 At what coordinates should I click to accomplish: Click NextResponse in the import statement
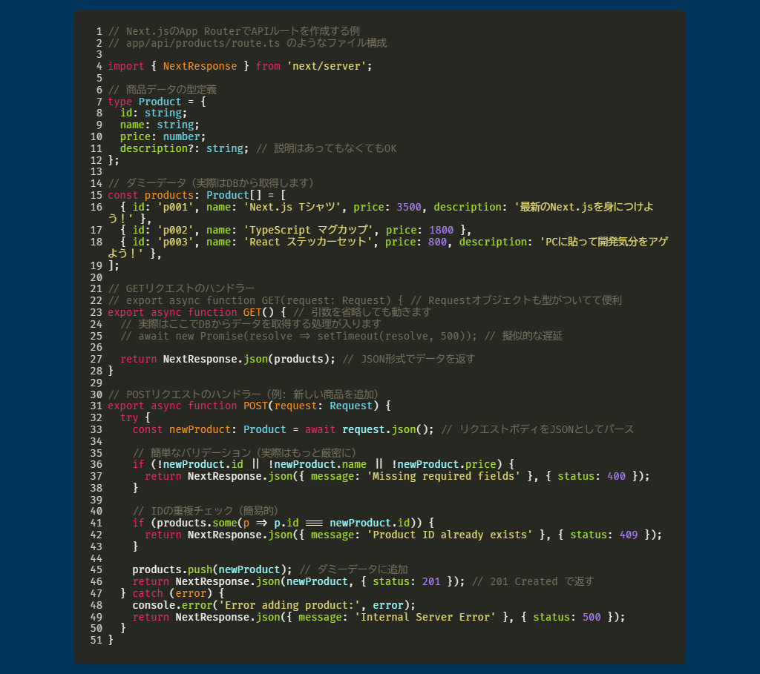tap(200, 66)
